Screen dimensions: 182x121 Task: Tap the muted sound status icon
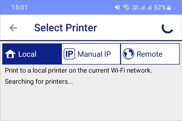pyautogui.click(x=117, y=7)
